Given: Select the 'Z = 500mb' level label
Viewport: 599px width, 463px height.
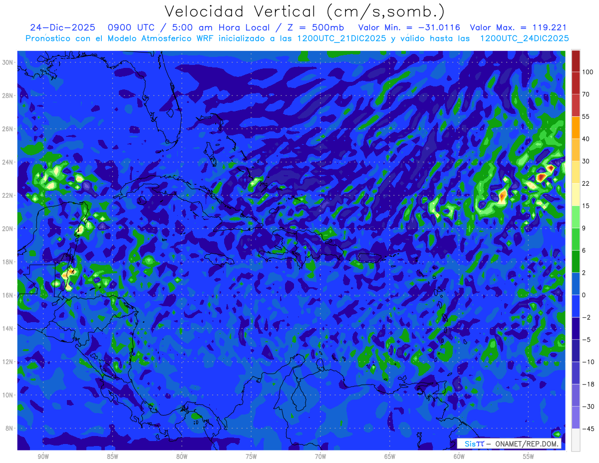Looking at the screenshot, I should tap(314, 28).
